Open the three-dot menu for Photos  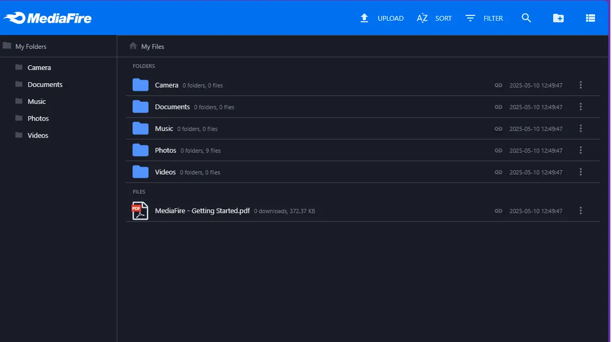581,150
